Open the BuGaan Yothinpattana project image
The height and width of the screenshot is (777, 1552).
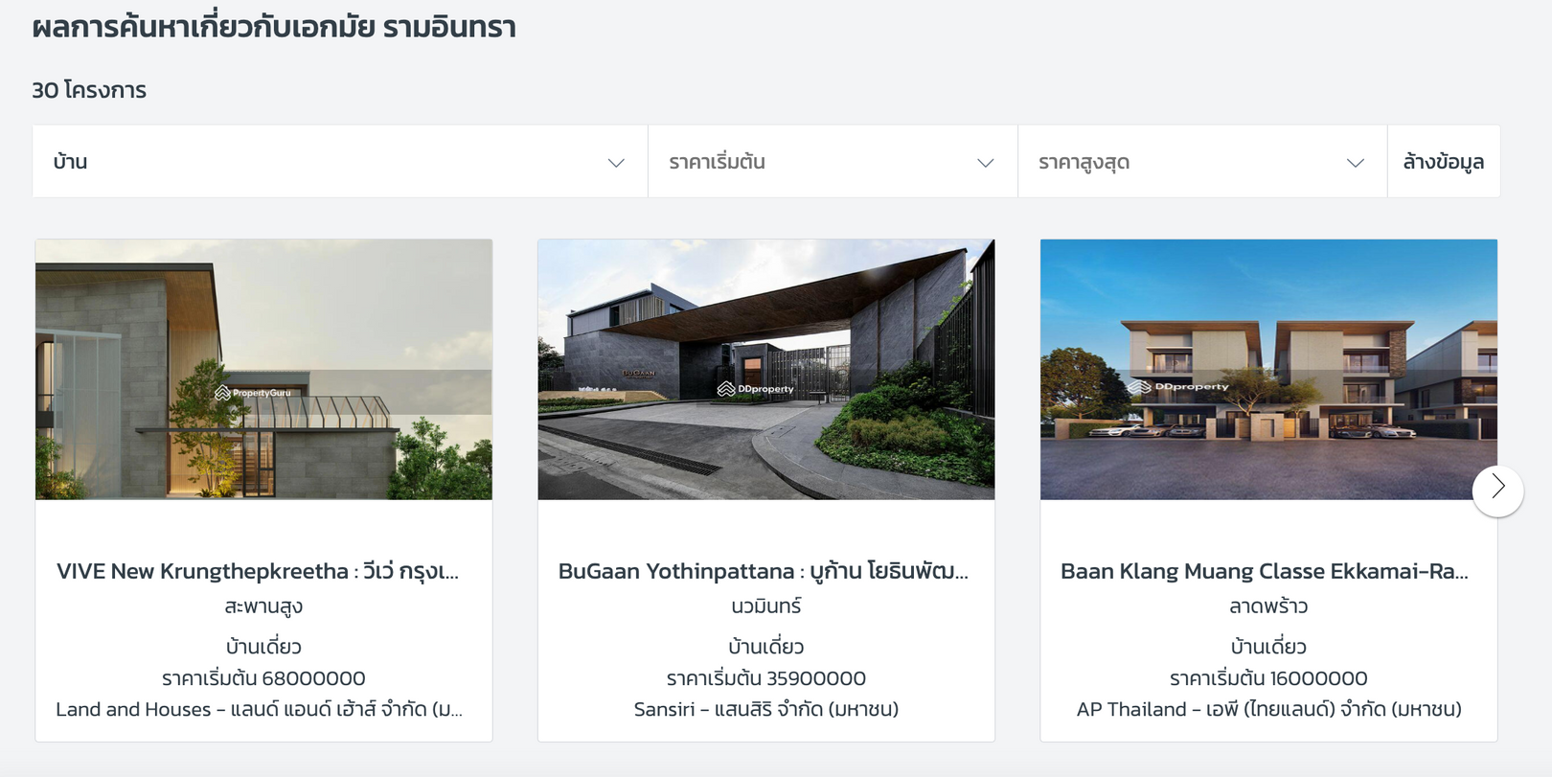[766, 369]
